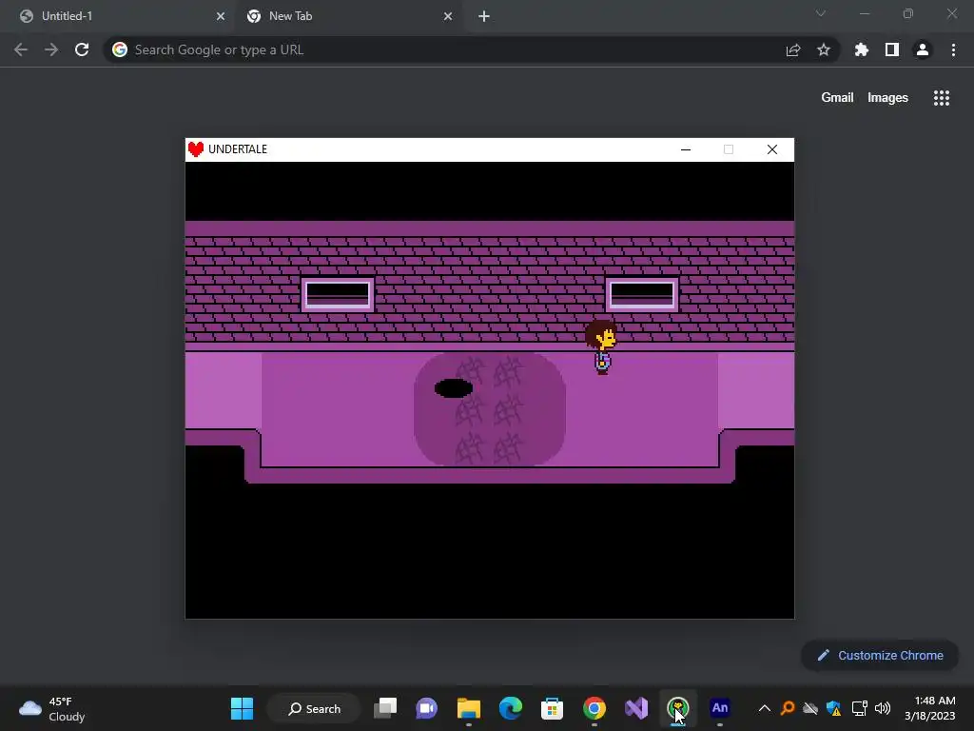Open the Extensions puzzle icon
Viewport: 974px width, 731px height.
click(862, 49)
